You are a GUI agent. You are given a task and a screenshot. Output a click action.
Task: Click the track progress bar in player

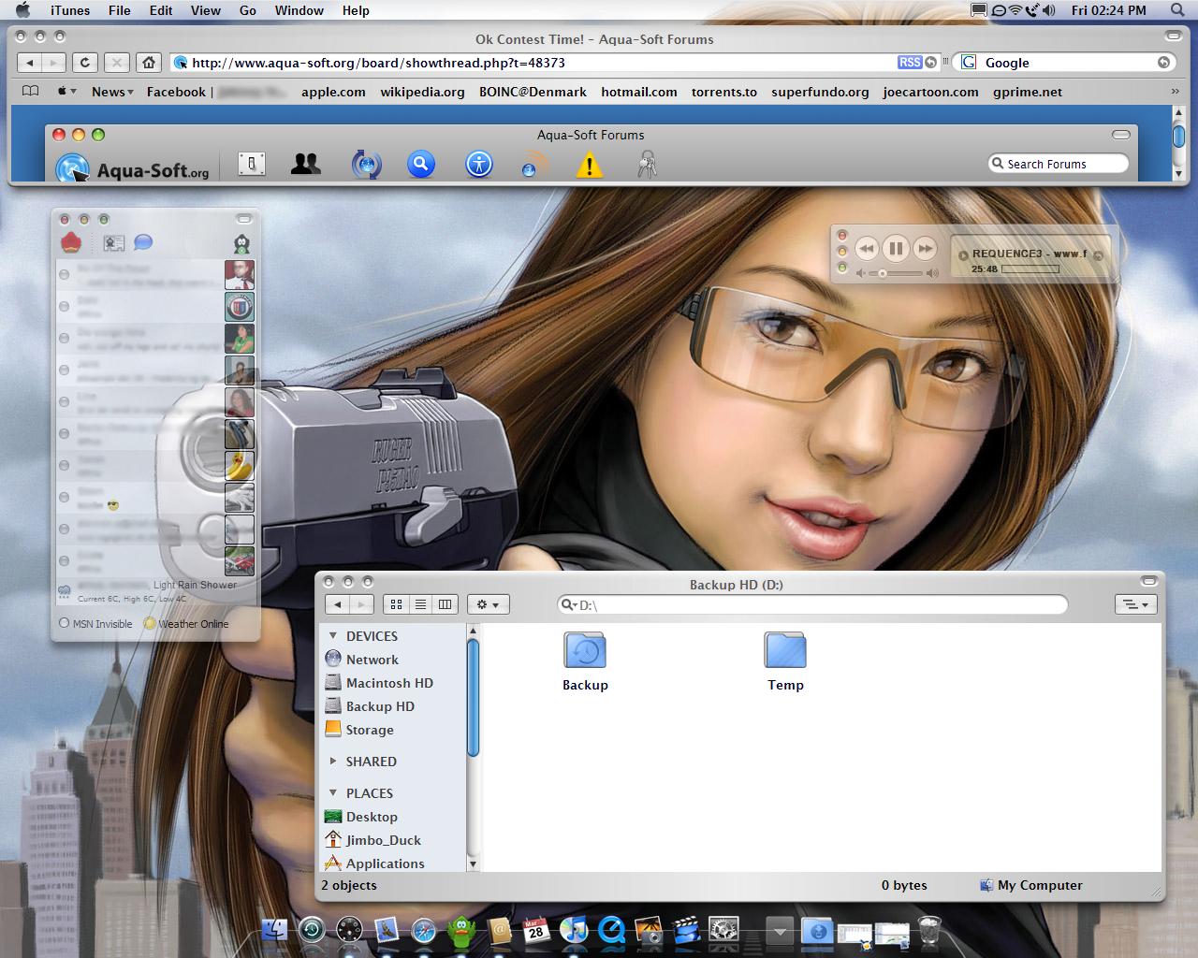tap(1030, 269)
